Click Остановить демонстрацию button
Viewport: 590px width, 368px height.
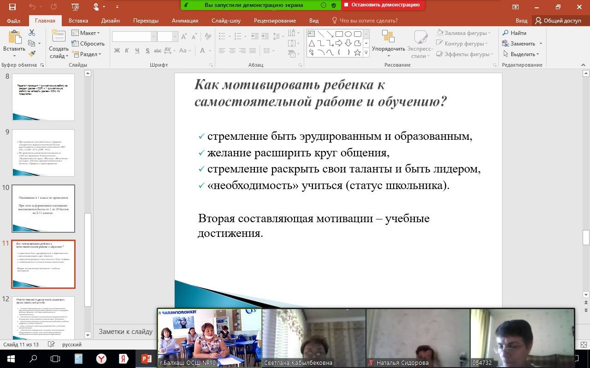[382, 5]
